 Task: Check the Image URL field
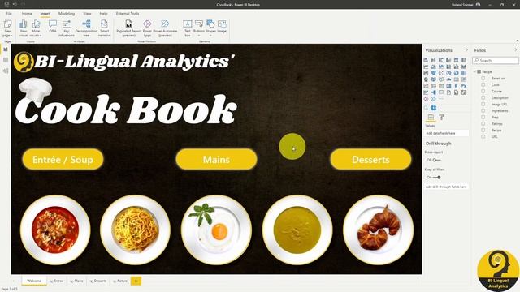[483, 104]
